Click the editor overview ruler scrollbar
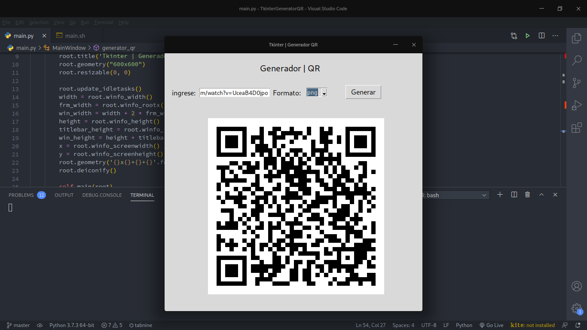Screen dimensions: 587x330 click(x=564, y=119)
